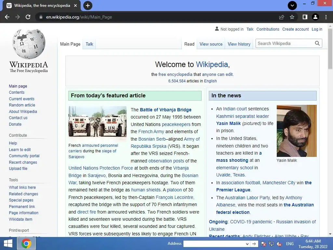
Task: Open the Contributions link
Action: (x=268, y=29)
